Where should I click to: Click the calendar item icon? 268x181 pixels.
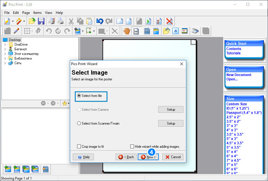click(185, 31)
